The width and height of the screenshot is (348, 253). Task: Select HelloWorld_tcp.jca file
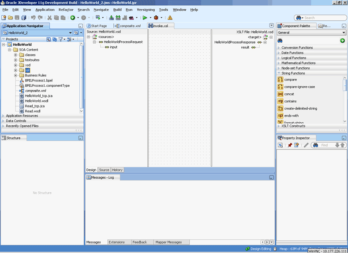(x=36, y=96)
